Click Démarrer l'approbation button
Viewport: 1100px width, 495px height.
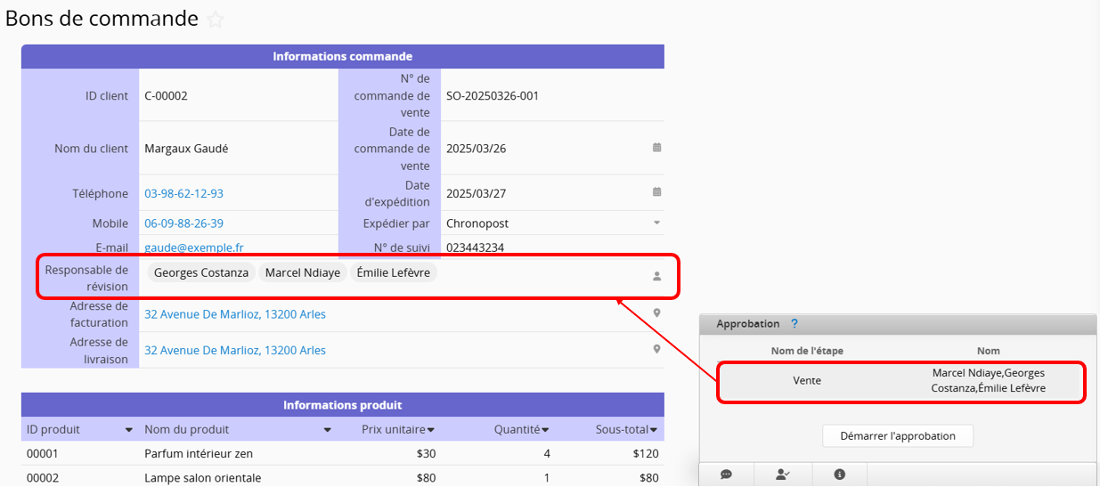[x=897, y=436]
